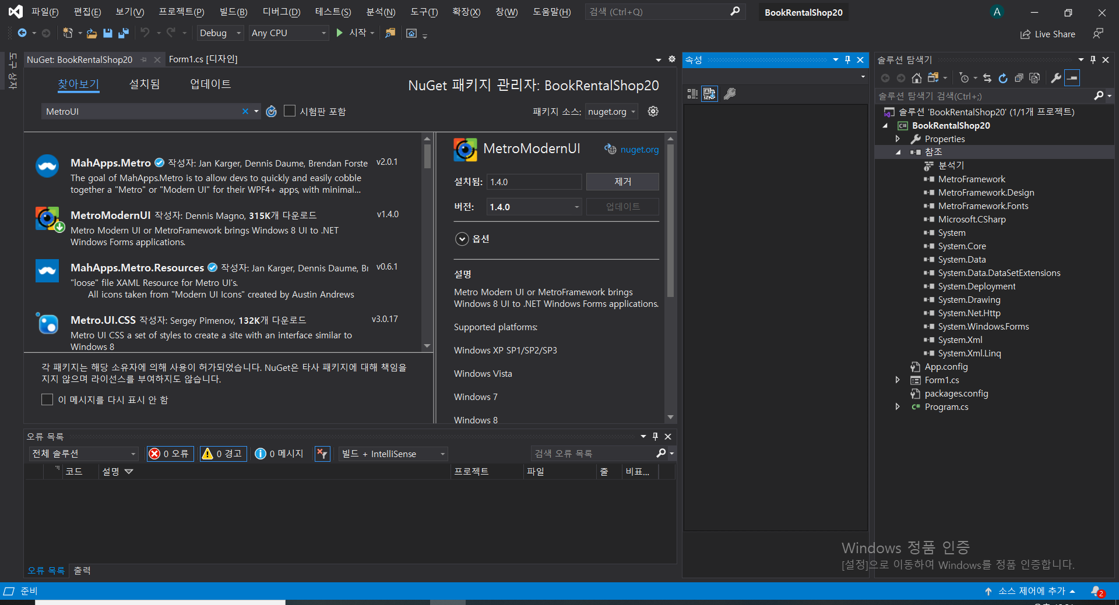Click the Save file toolbar icon
This screenshot has height=605, width=1119.
tap(108, 33)
